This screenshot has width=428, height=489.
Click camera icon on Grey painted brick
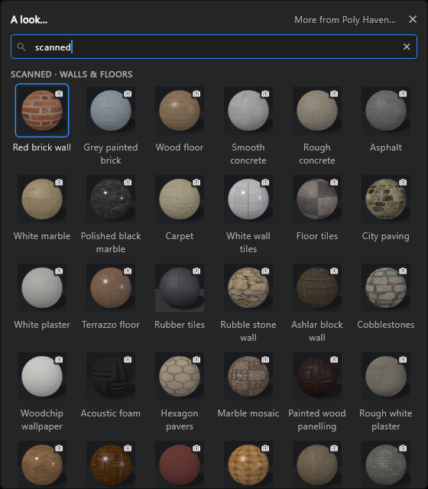[x=128, y=93]
